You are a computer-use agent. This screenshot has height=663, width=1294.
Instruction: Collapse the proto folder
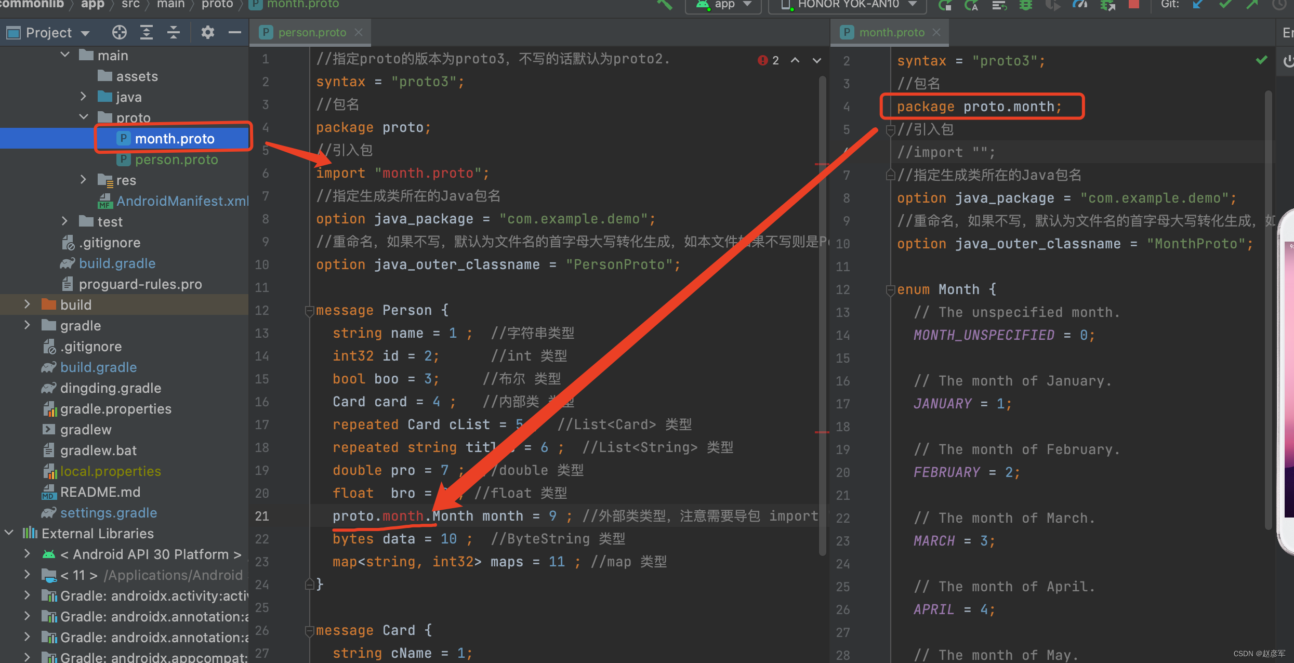pos(83,117)
